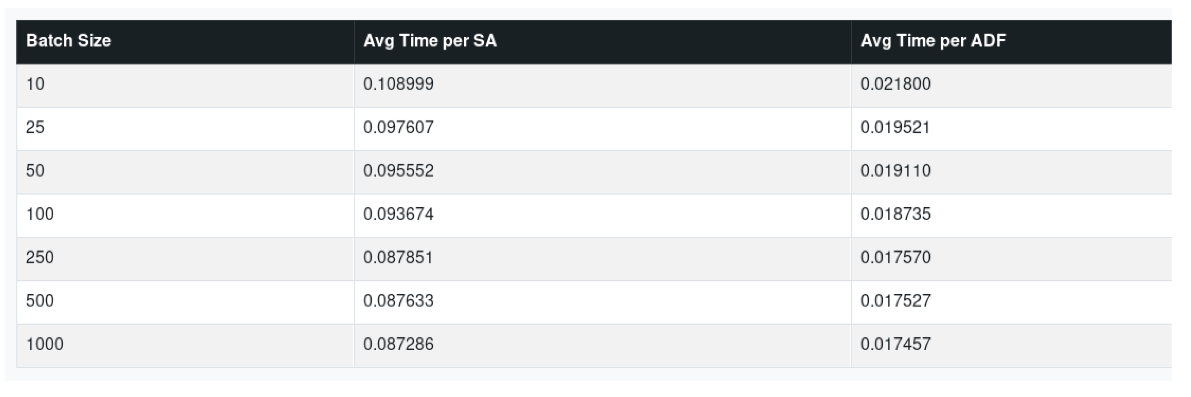Image resolution: width=1191 pixels, height=397 pixels.
Task: Click the value 0.108999 cell
Action: (398, 84)
